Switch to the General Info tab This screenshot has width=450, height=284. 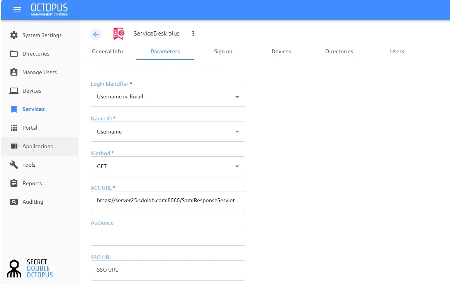click(107, 51)
